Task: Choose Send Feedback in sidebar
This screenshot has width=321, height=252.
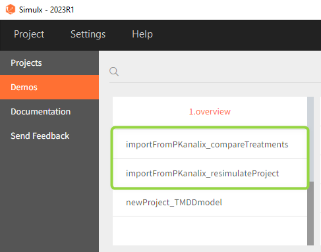Action: [49, 136]
